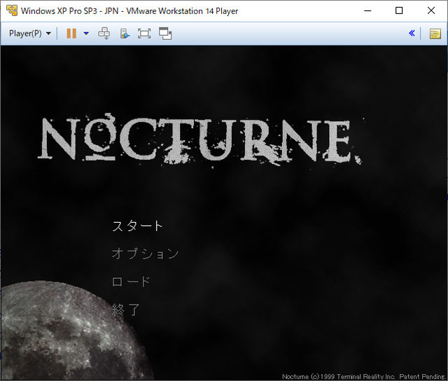Viewport: 448px width, 381px height.
Task: Select スタート to begin the game
Action: (137, 226)
